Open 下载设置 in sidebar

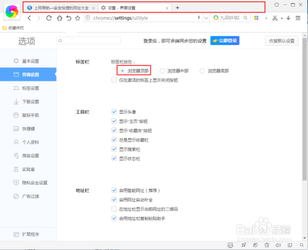pyautogui.click(x=28, y=102)
